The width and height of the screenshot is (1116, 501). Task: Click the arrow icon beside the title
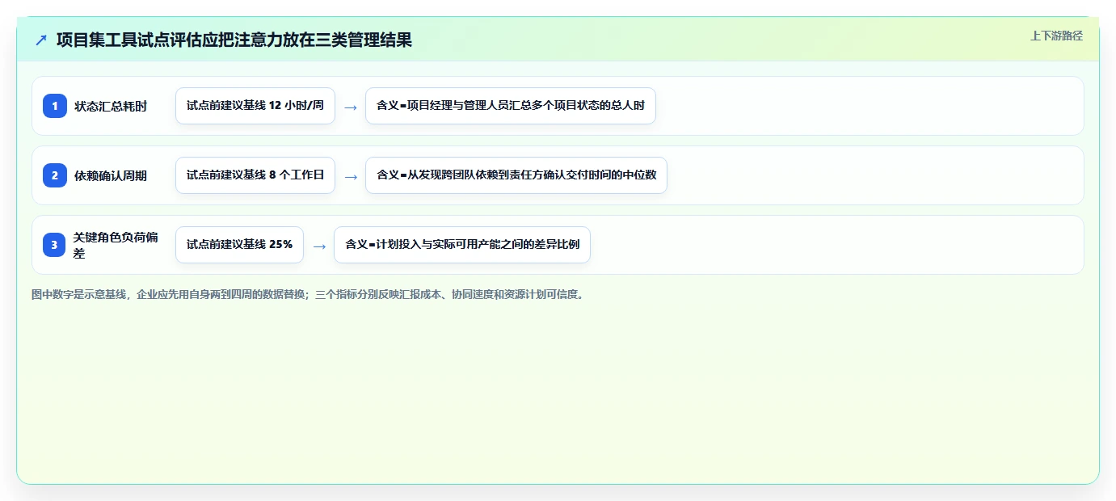pos(41,40)
